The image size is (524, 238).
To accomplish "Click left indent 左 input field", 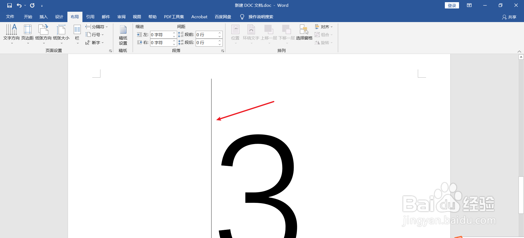I will (x=161, y=35).
